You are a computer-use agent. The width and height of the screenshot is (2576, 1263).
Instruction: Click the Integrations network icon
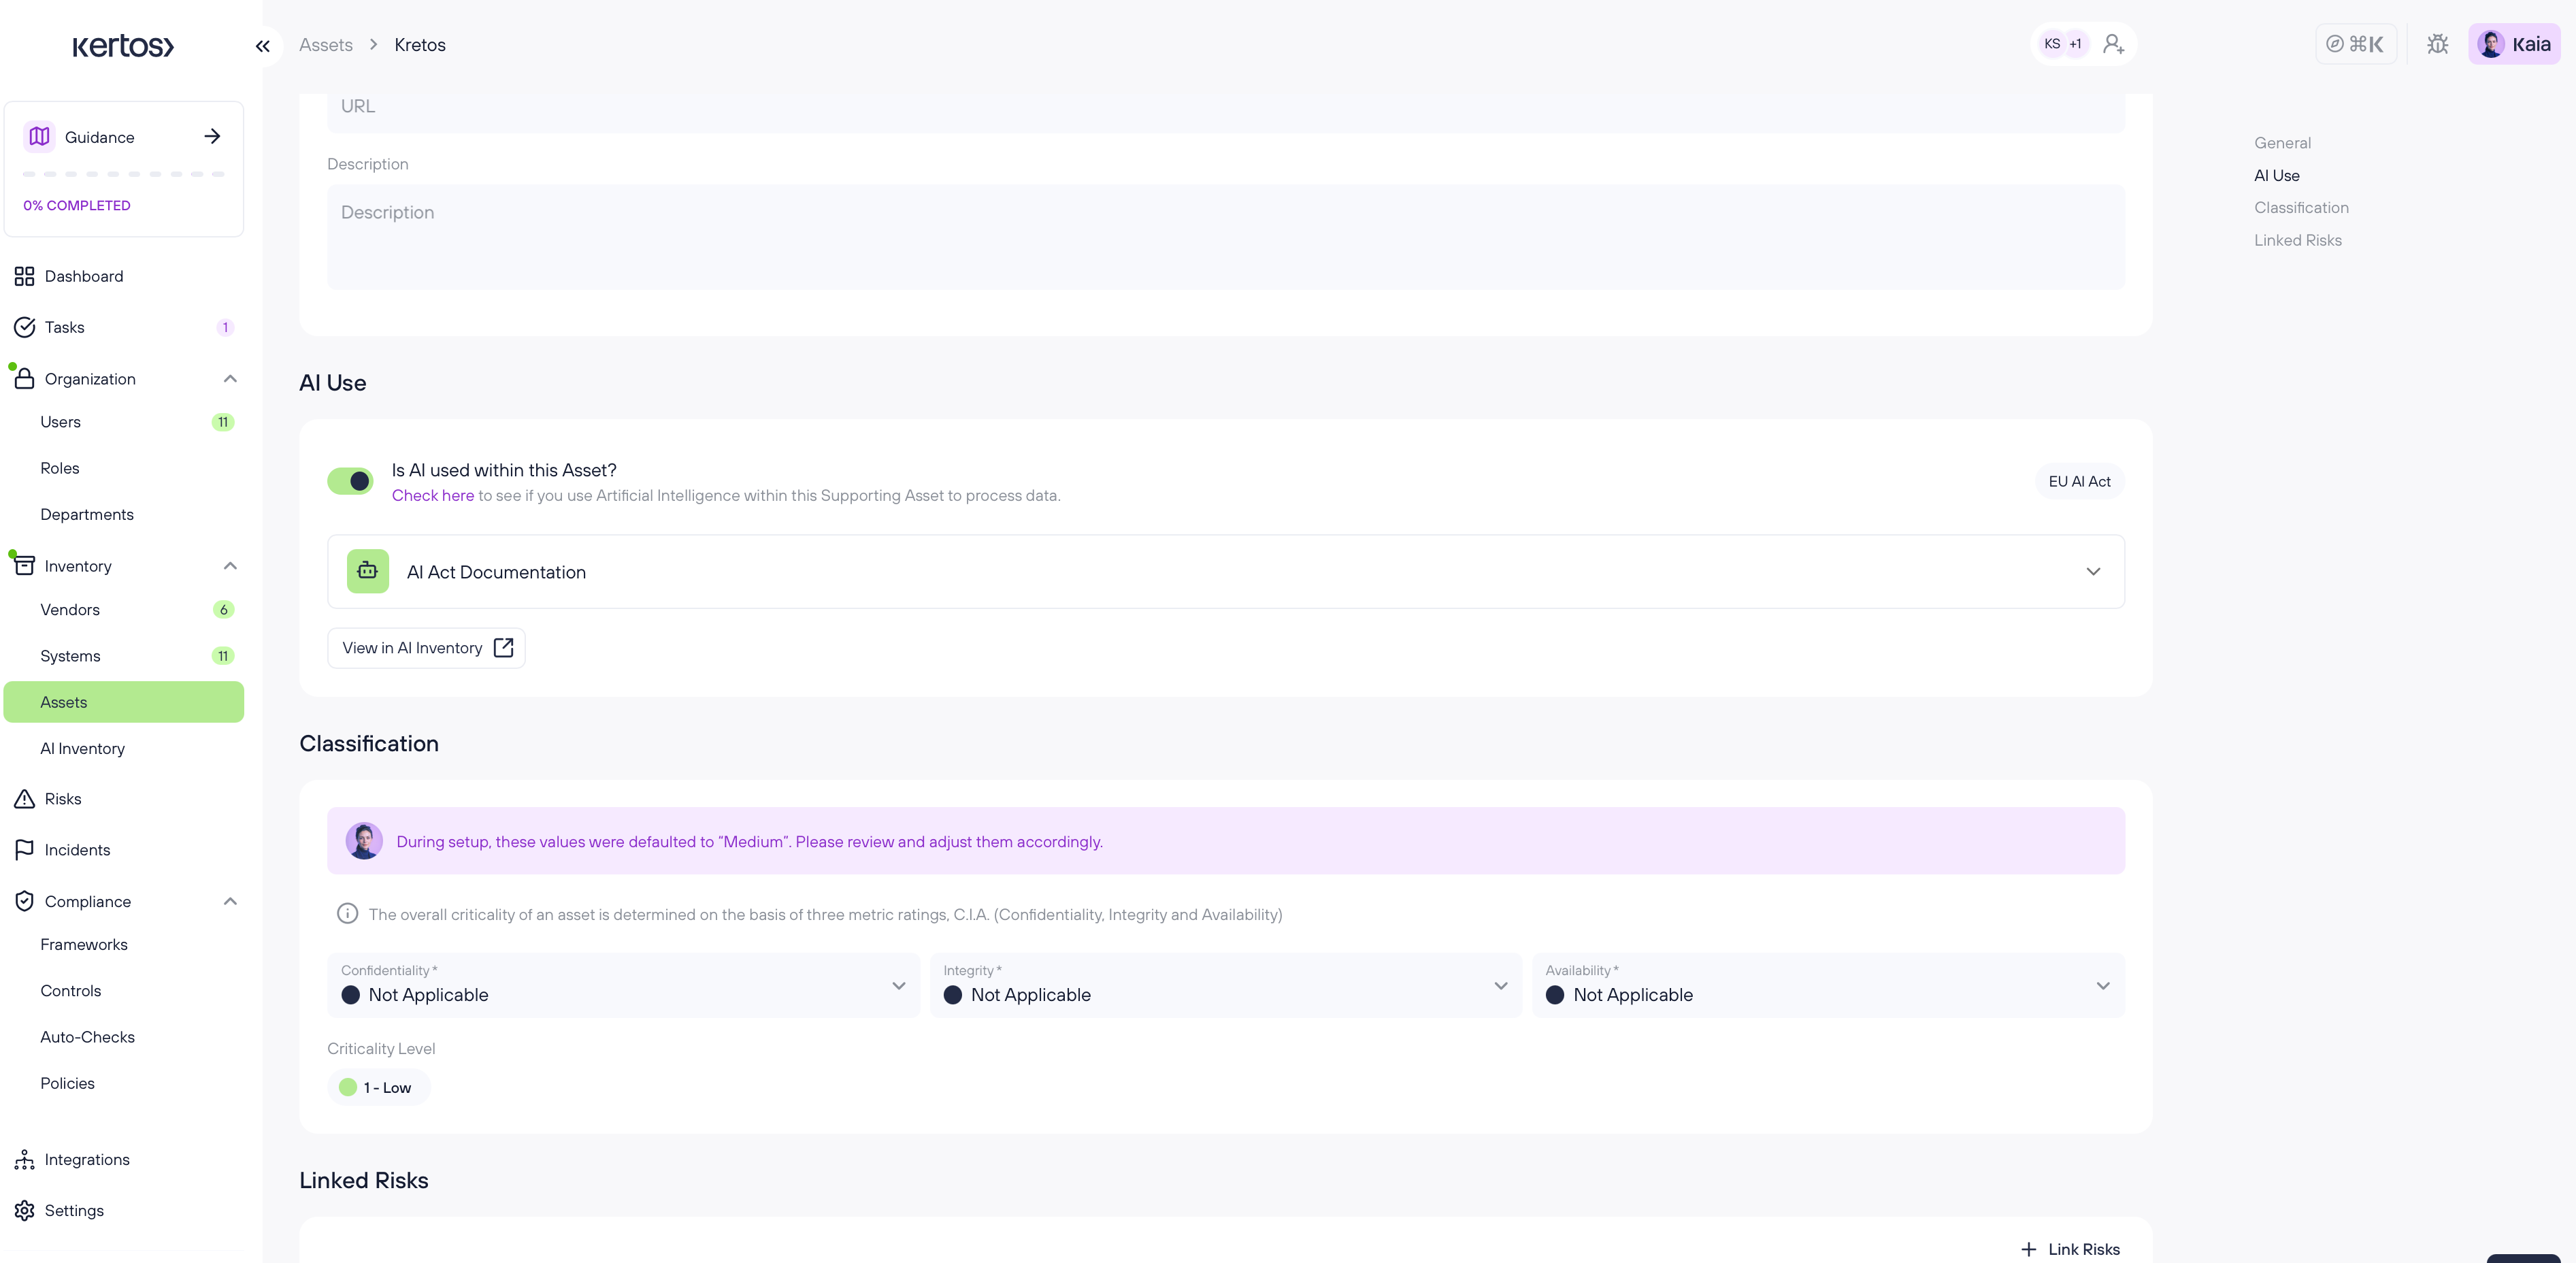pos(24,1160)
